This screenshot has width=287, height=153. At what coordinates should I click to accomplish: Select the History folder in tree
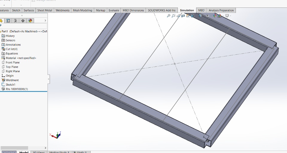point(8,36)
